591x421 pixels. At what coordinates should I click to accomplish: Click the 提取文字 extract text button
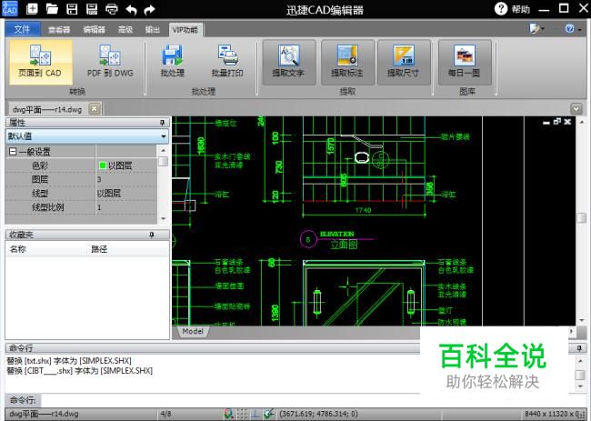tap(289, 62)
